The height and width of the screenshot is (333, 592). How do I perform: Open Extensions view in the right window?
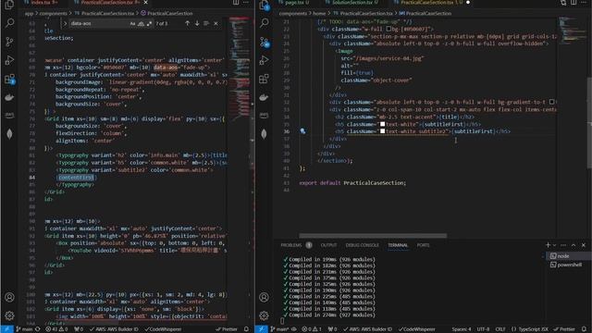[x=265, y=79]
